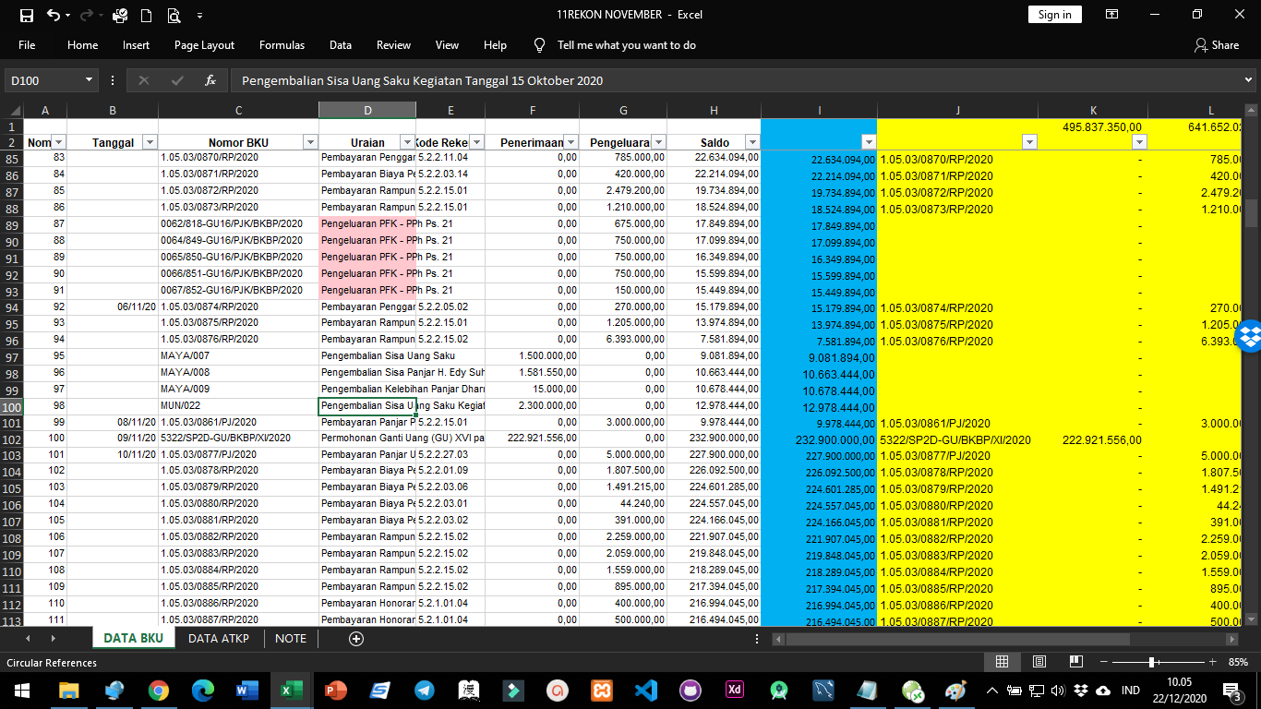Open filter dropdown for Saldo column
Viewport: 1261px width, 709px height.
click(751, 142)
